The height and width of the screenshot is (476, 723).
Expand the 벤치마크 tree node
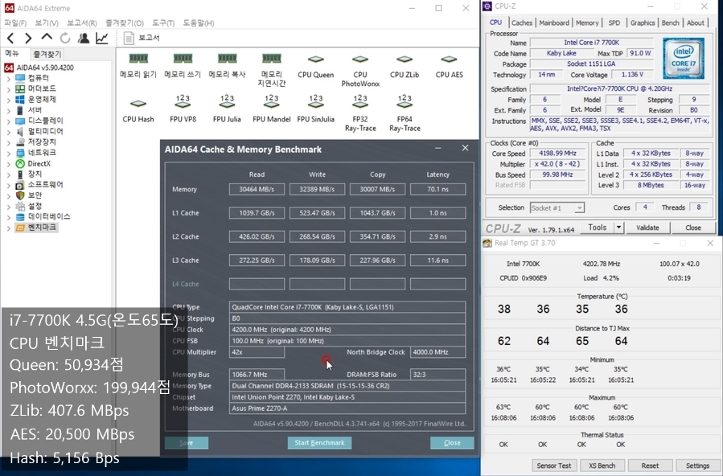tap(8, 228)
